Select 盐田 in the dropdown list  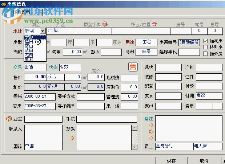35,50
